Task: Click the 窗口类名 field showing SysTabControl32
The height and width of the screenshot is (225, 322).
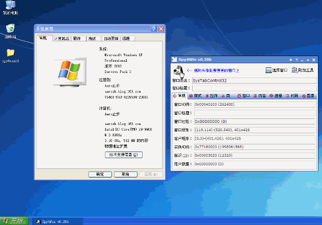Action: point(254,81)
